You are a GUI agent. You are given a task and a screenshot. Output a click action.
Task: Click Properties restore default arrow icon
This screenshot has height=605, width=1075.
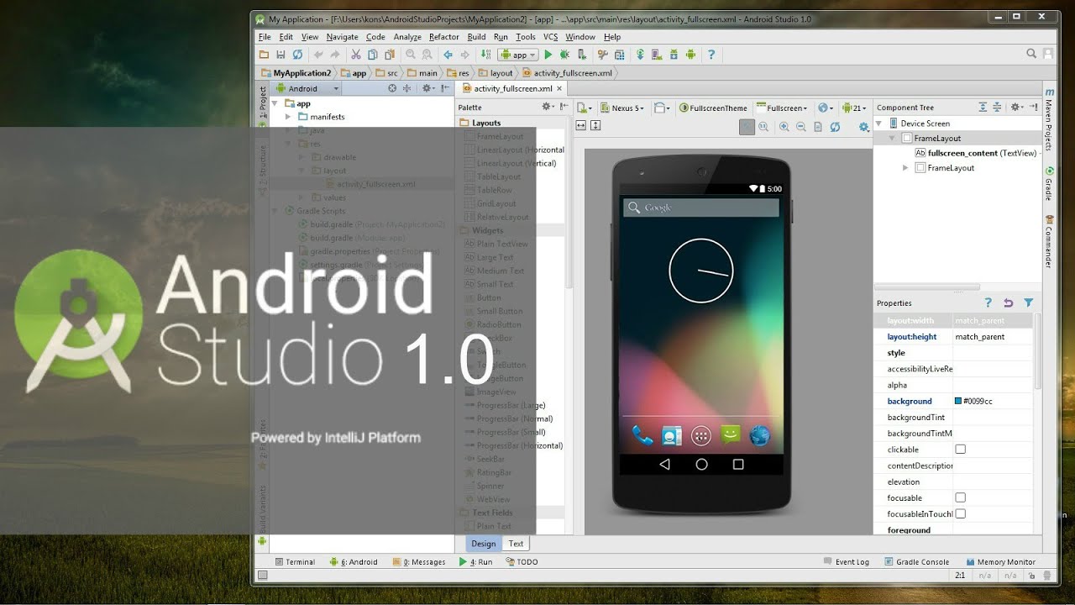tap(1009, 303)
